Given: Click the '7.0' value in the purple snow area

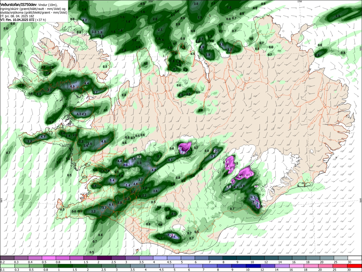Looking at the screenshot, I should click(182, 153).
